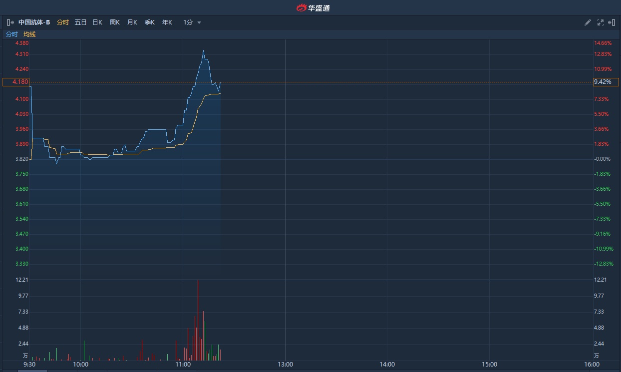Switch to the 月K chart tab
Viewport: 621px width, 372px height.
(x=132, y=22)
